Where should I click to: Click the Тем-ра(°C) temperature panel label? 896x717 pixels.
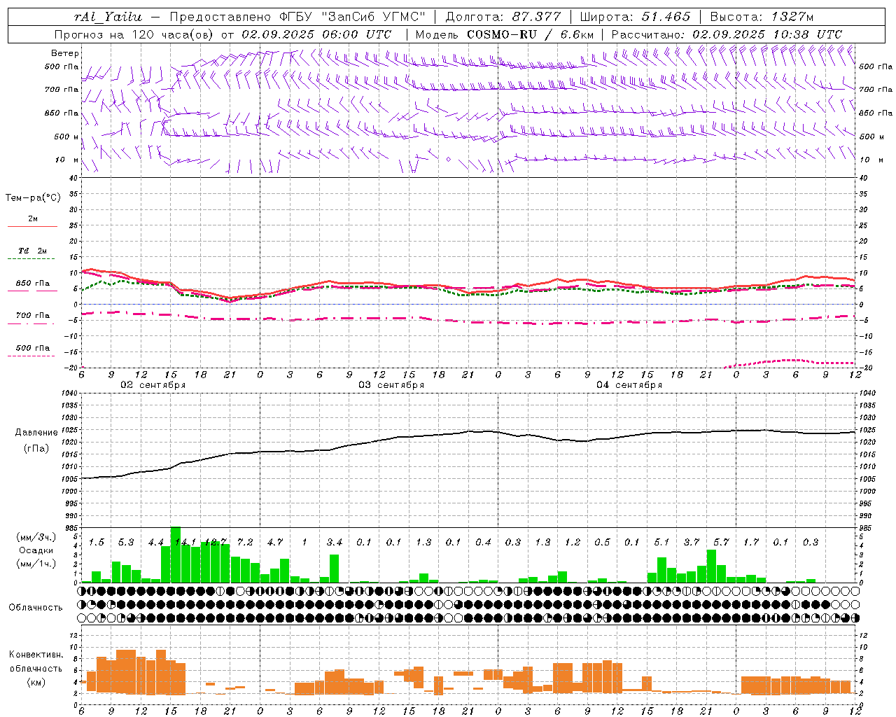click(33, 198)
